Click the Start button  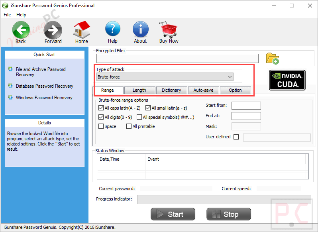pyautogui.click(x=173, y=214)
